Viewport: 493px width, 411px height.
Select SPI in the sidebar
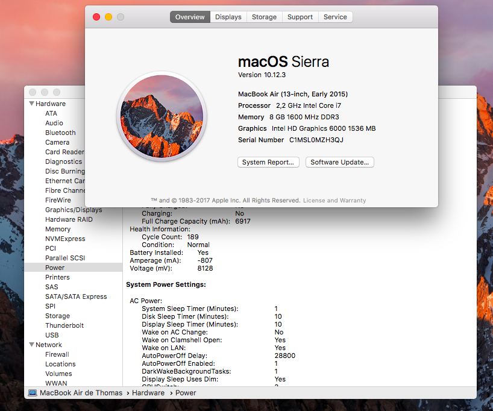(x=50, y=306)
